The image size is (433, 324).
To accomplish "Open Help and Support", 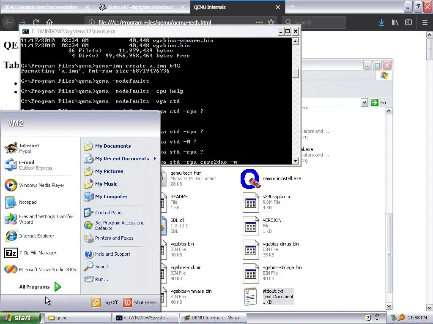I will 107,254.
